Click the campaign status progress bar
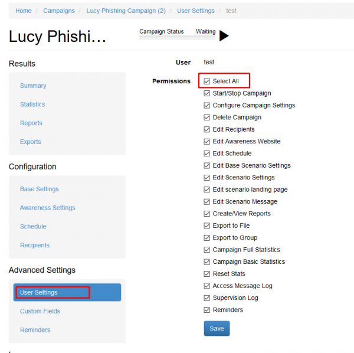This screenshot has width=354, height=353. [178, 38]
